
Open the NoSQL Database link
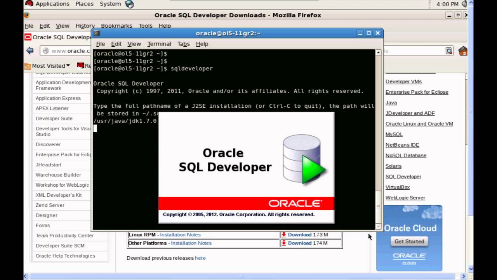pyautogui.click(x=406, y=156)
